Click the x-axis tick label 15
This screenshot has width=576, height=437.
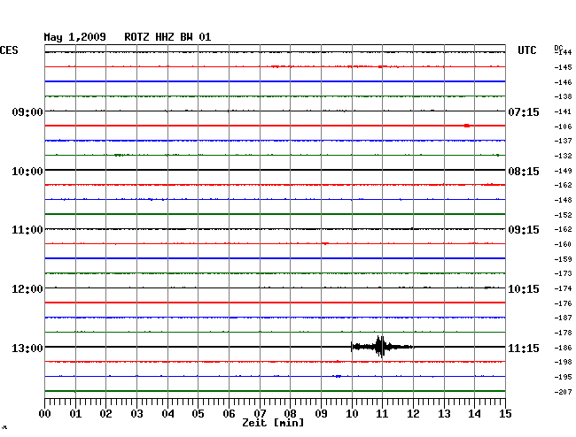coord(505,414)
